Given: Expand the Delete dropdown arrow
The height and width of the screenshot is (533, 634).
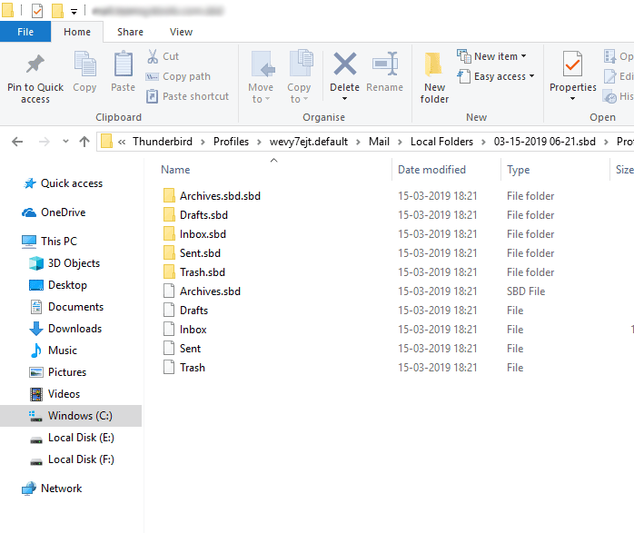Looking at the screenshot, I should point(344,99).
